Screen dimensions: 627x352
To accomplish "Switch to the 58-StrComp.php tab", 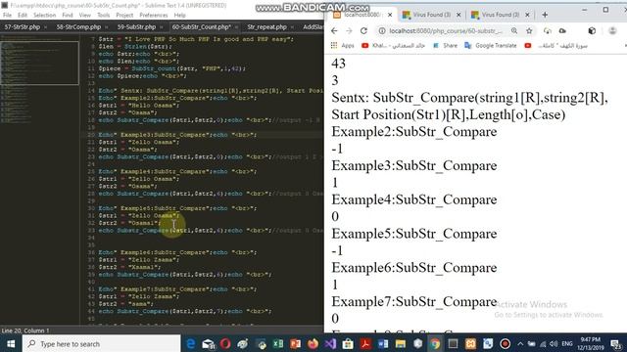I will pos(78,27).
